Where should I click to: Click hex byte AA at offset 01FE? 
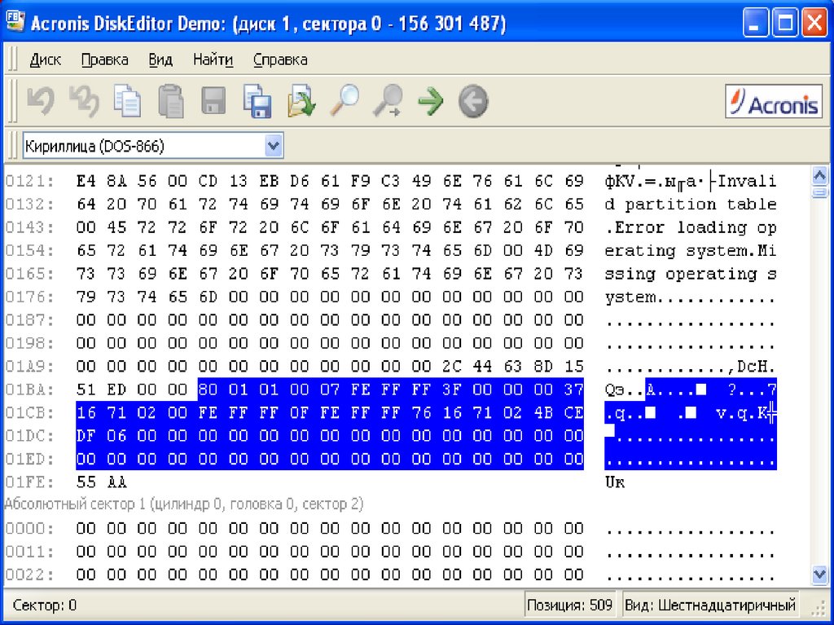coord(116,482)
